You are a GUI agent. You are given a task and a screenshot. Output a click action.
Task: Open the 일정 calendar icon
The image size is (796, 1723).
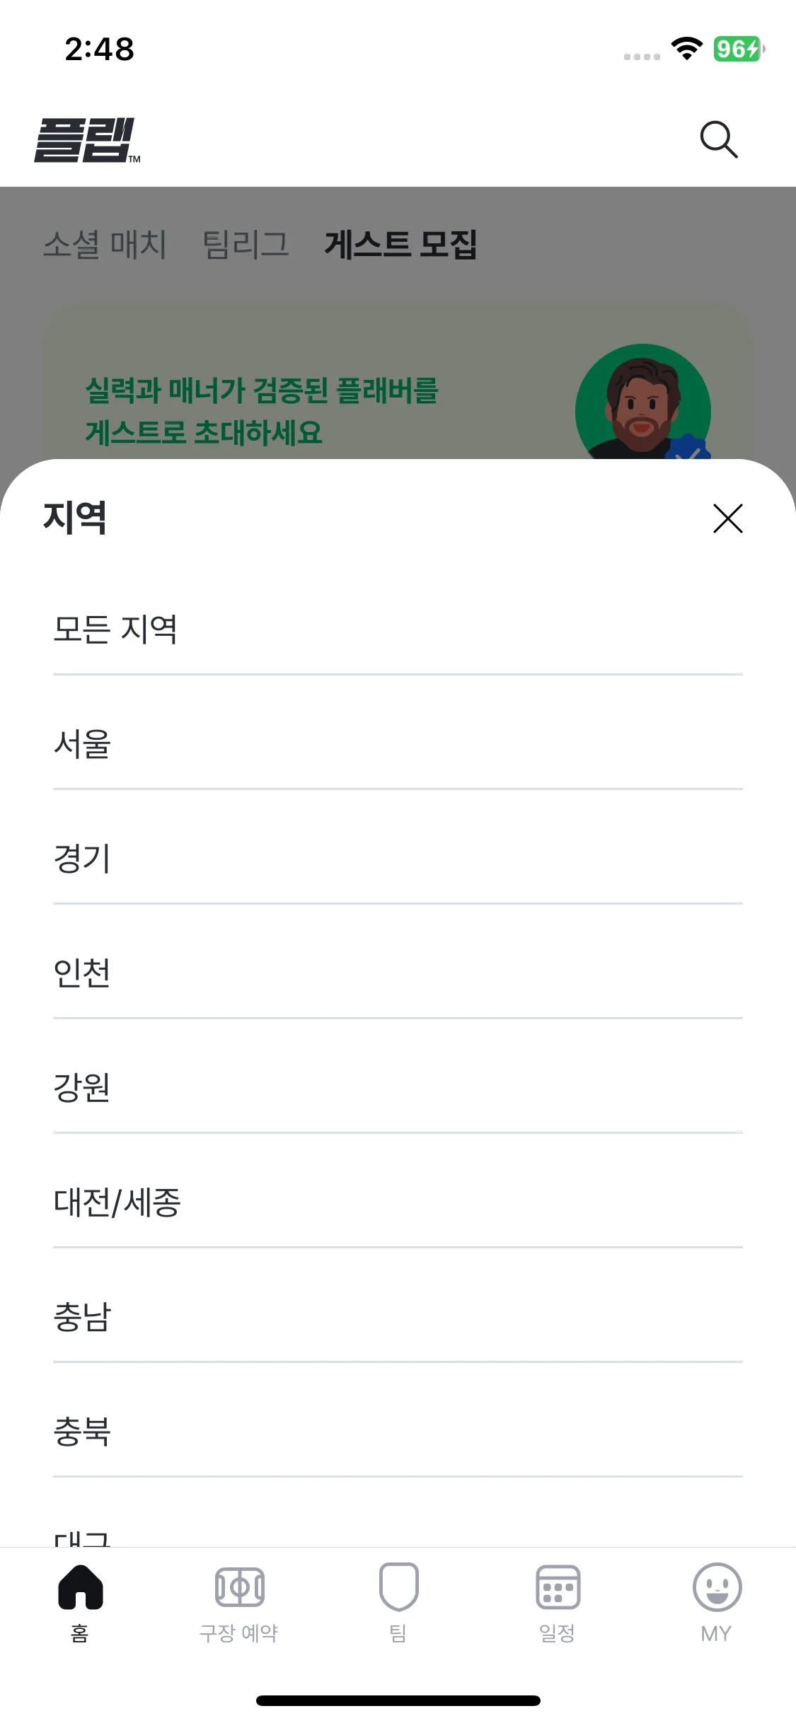tap(558, 1587)
